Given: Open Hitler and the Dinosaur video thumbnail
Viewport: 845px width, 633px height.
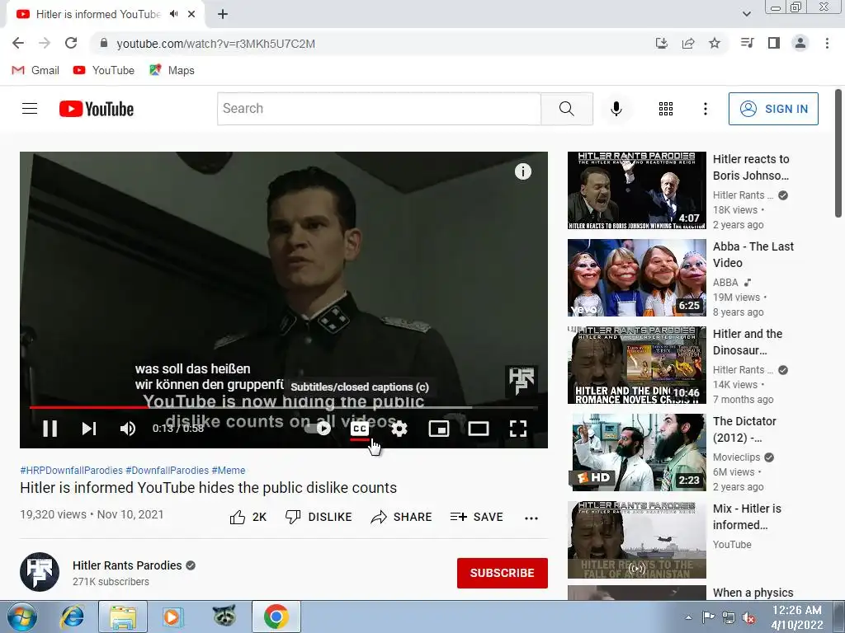Looking at the screenshot, I should 636,365.
